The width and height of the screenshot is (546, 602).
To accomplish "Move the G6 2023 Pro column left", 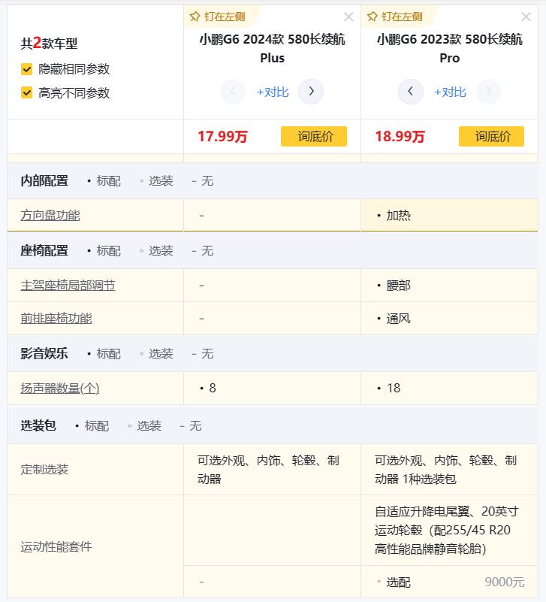I will coord(411,92).
